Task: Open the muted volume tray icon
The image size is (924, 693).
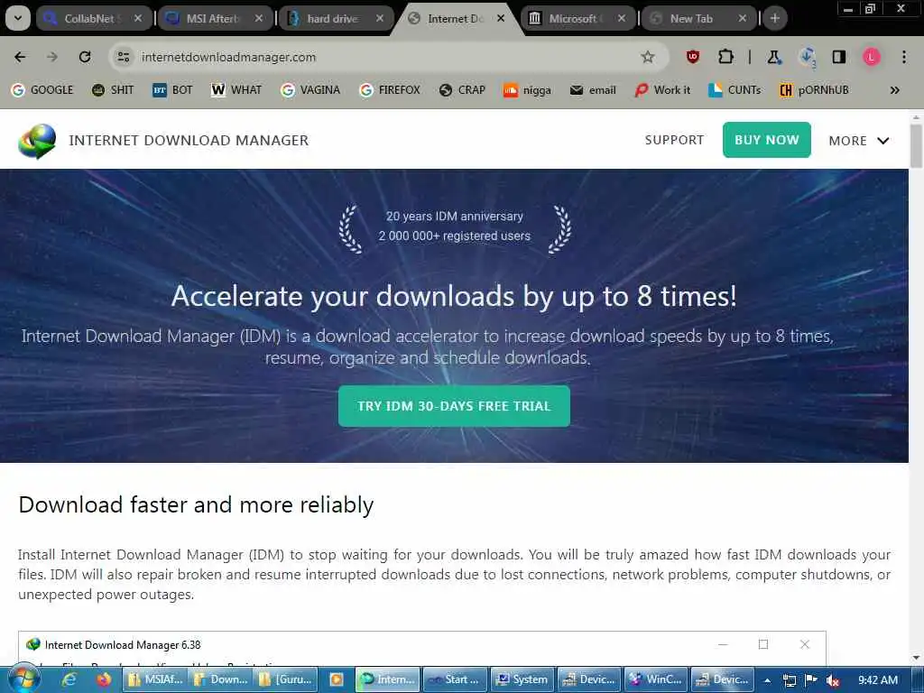Action: pos(833,680)
